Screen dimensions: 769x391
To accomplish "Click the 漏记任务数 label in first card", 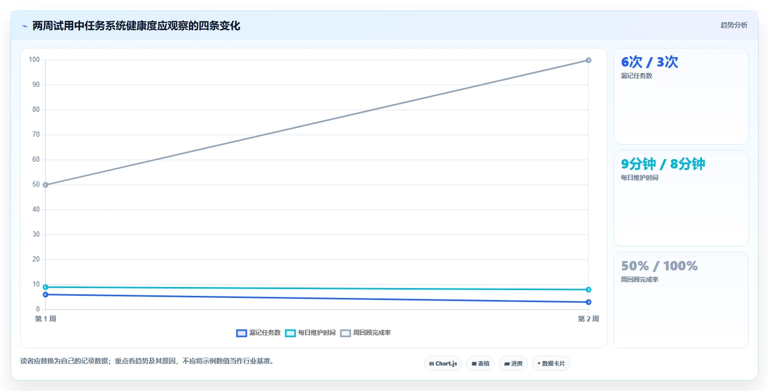I will coord(637,76).
